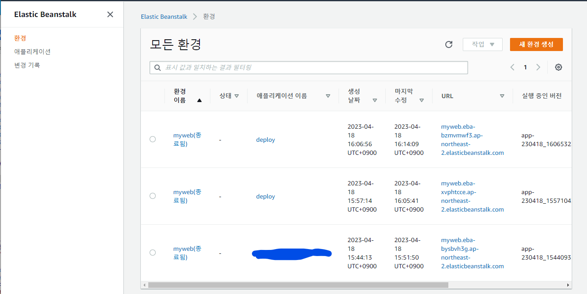Click last modified 15:51:50 cell
The image size is (587, 294).
click(x=409, y=253)
